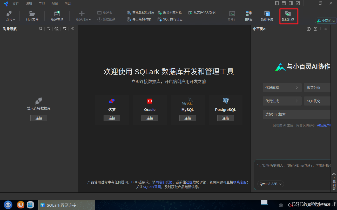The height and width of the screenshot is (210, 337).
Task: Open the 命令行 tool
Action: pos(232,16)
